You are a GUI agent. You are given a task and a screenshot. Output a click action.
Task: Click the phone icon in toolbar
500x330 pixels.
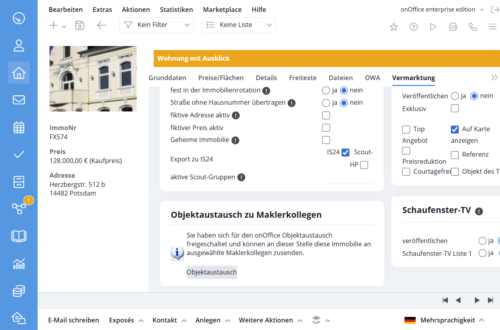[473, 27]
